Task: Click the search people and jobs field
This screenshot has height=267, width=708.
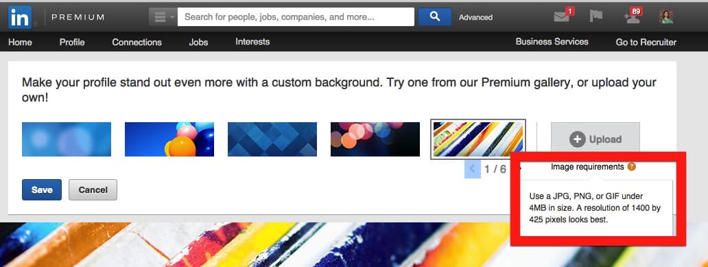Action: tap(296, 16)
